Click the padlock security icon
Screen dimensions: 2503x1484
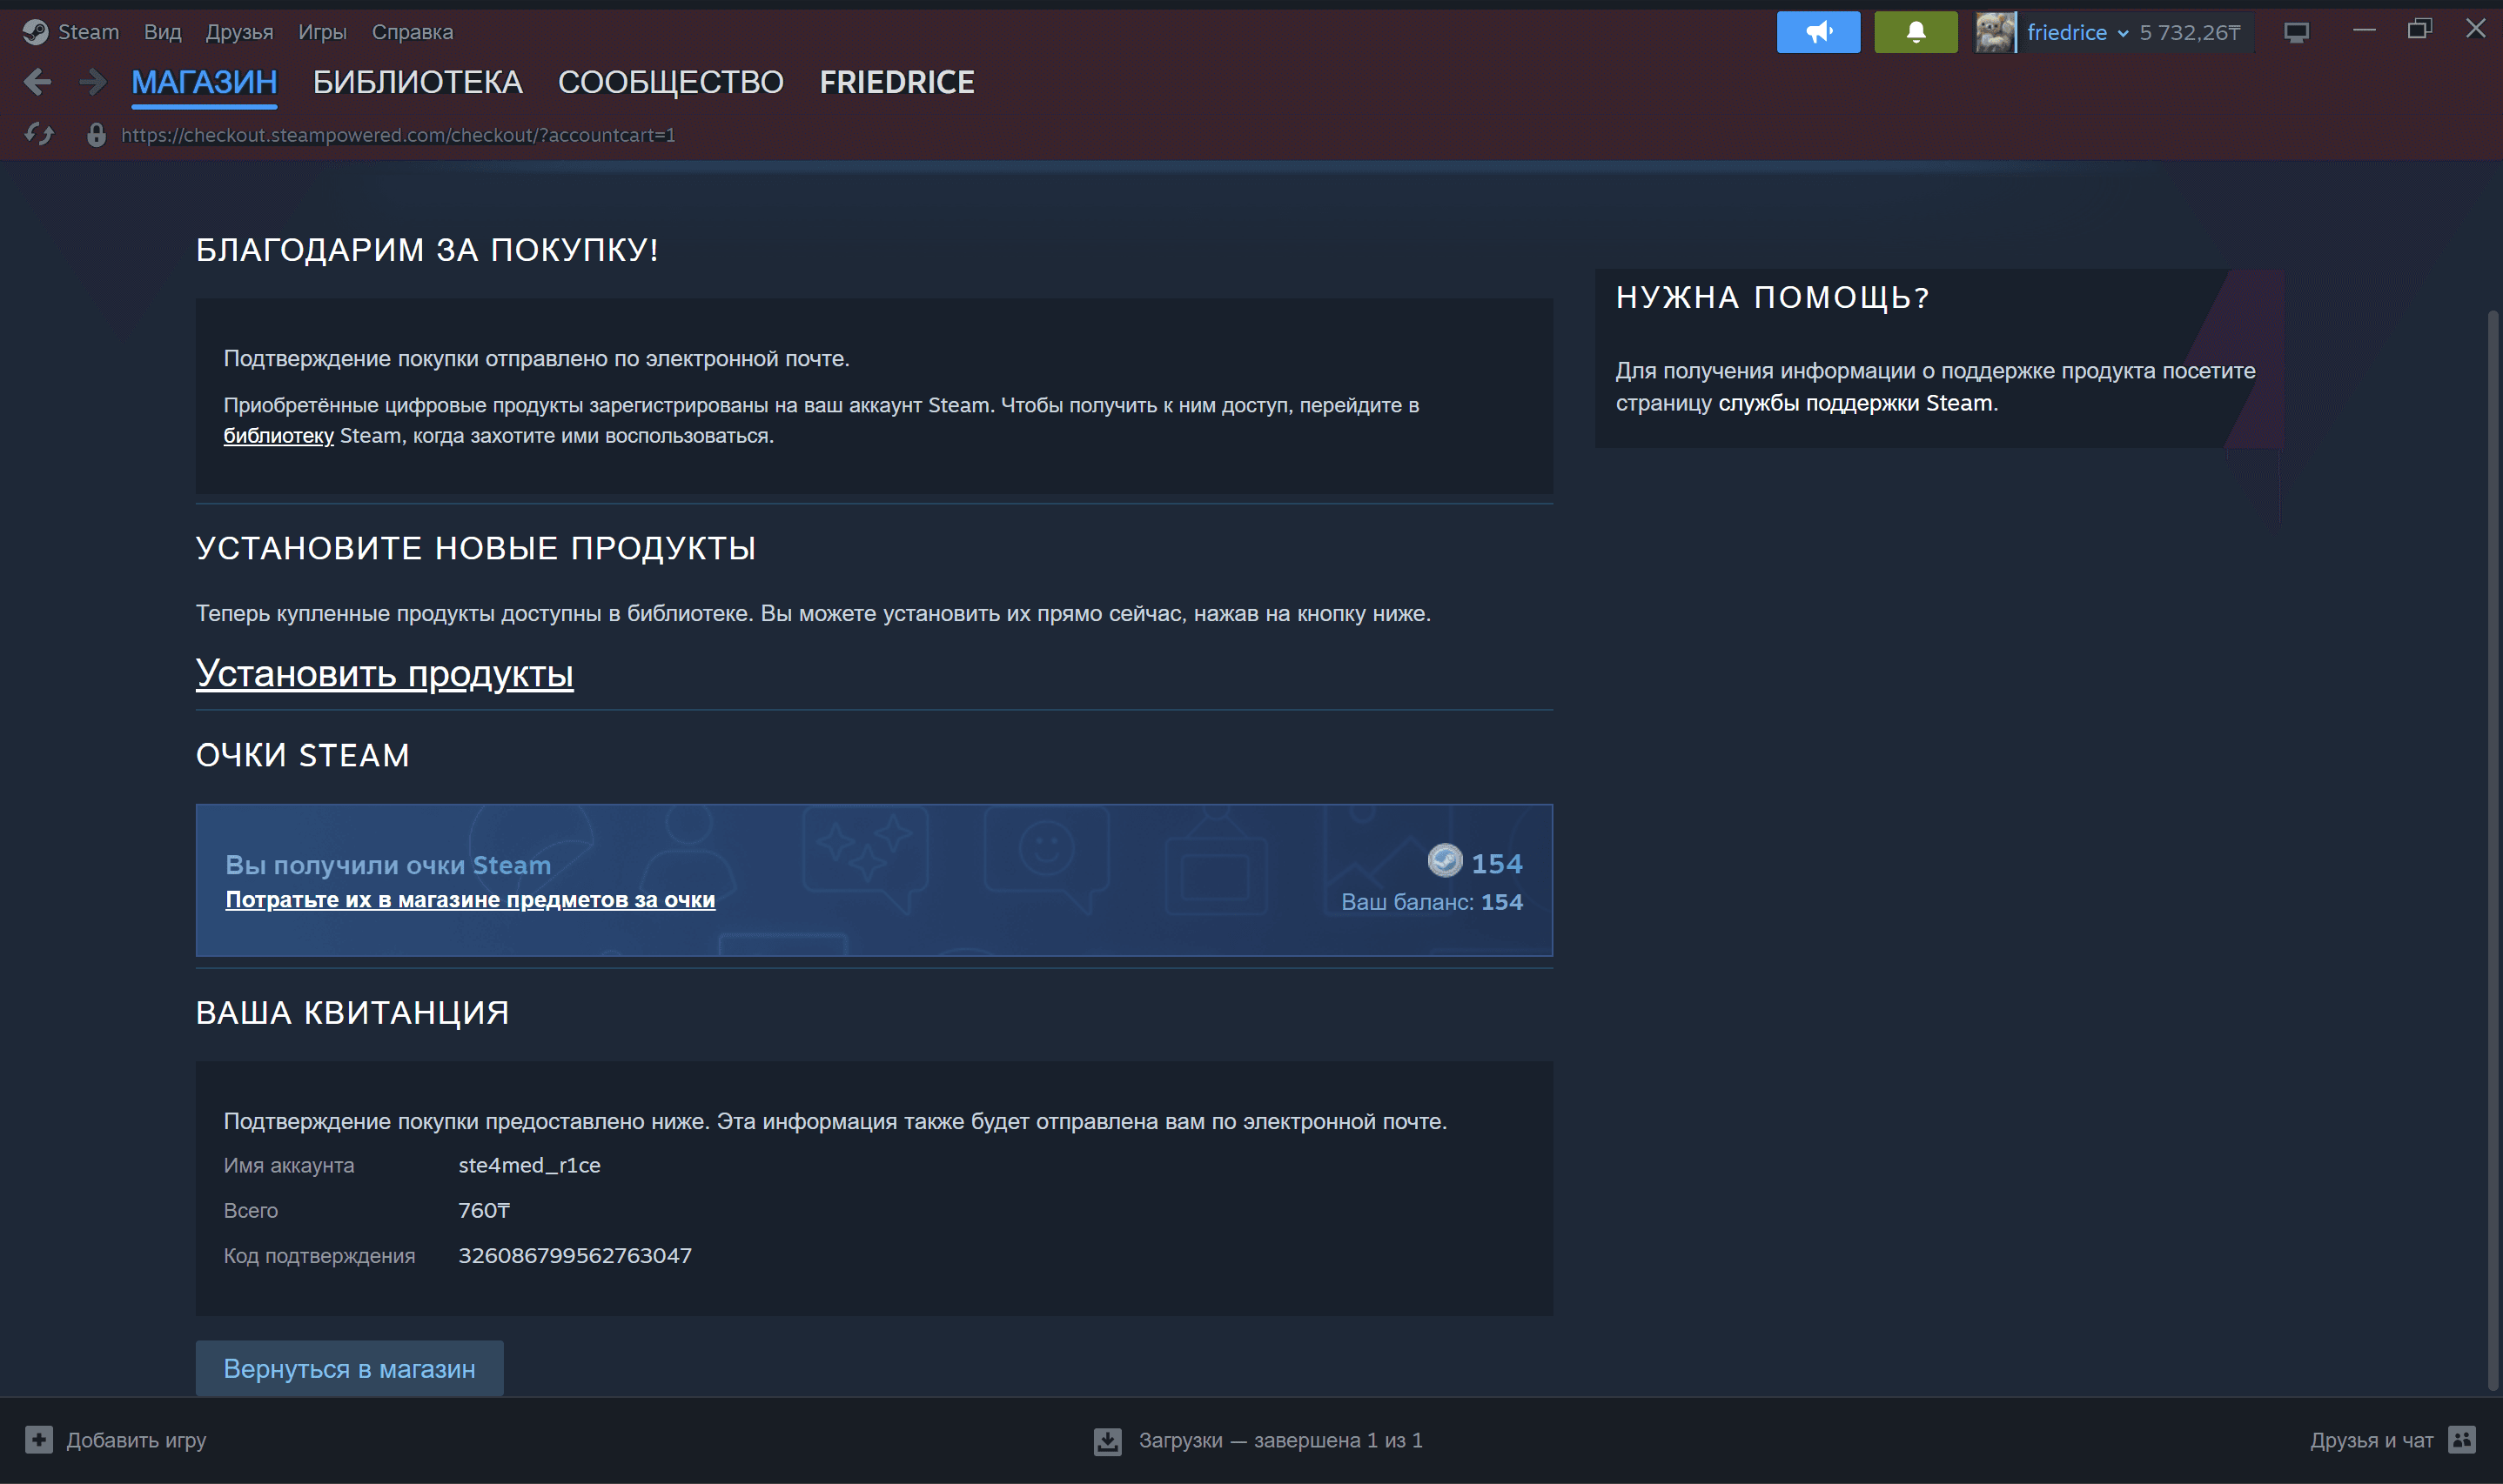(96, 134)
